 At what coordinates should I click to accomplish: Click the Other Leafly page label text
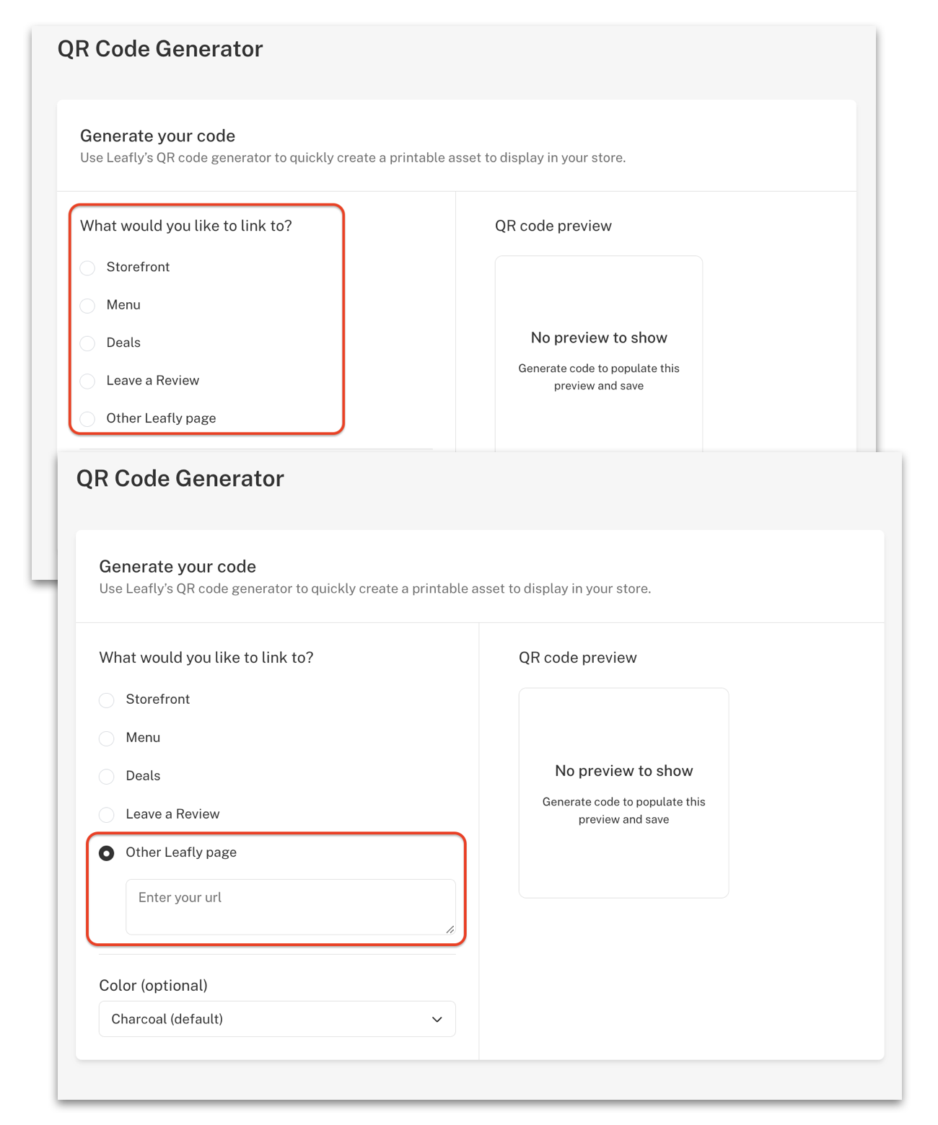(x=181, y=852)
